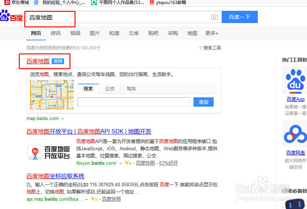
Task: Click the lbsyun.baidu.com/ URL
Action: [x=96, y=163]
